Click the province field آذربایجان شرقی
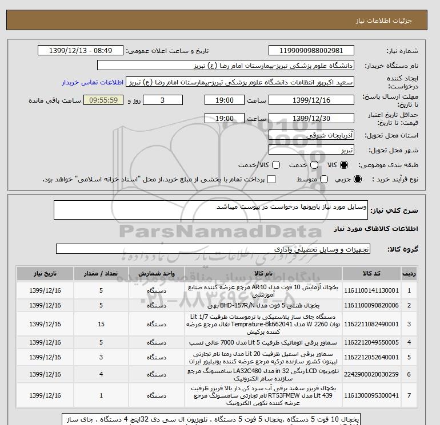Screen dimensions: 440x425 (x=311, y=135)
